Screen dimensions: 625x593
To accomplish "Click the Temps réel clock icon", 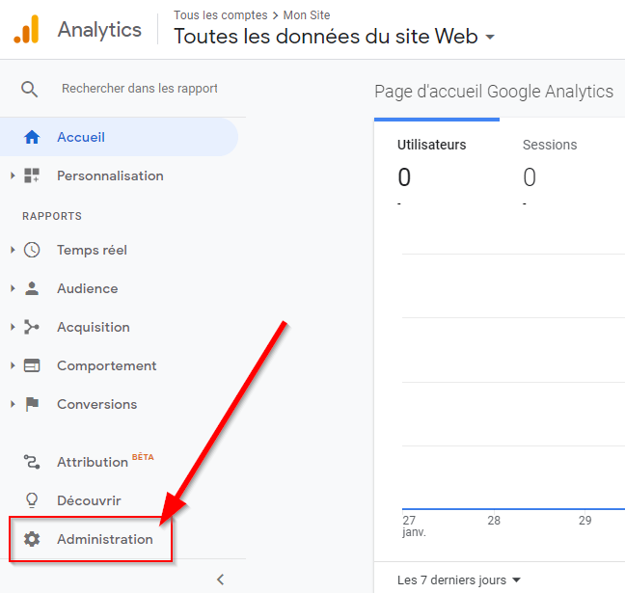I will (x=32, y=250).
